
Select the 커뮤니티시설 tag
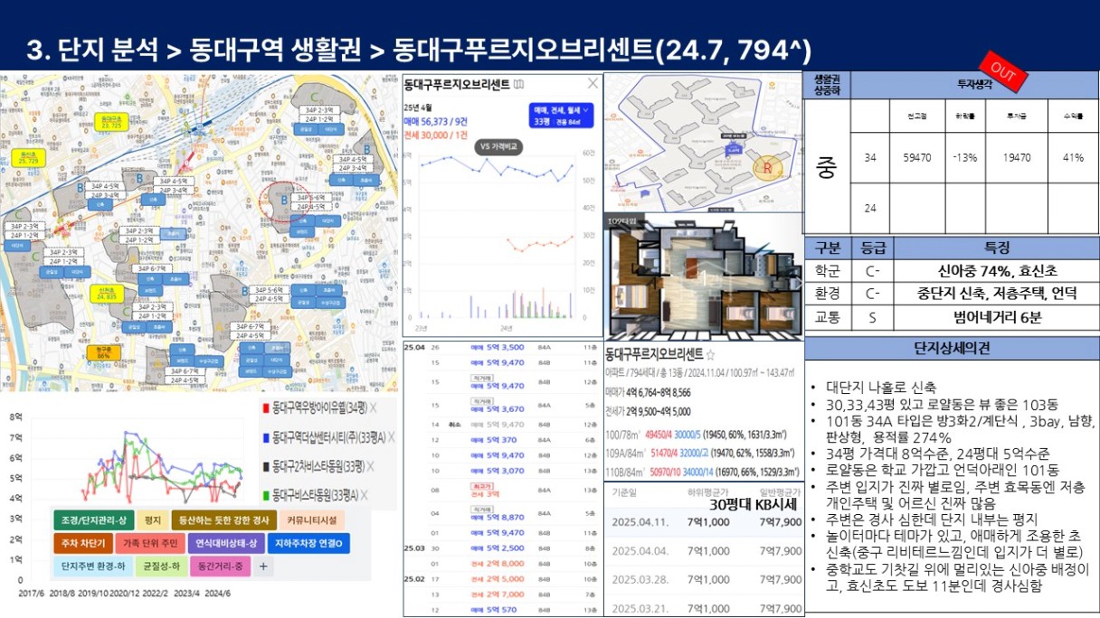click(x=312, y=520)
